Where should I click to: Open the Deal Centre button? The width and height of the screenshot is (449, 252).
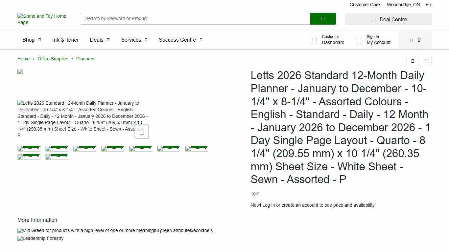click(388, 19)
